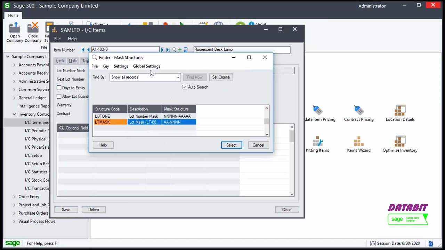The image size is (445, 250).
Task: Click the Optional Field finder magnifier icon
Action: pos(62,128)
